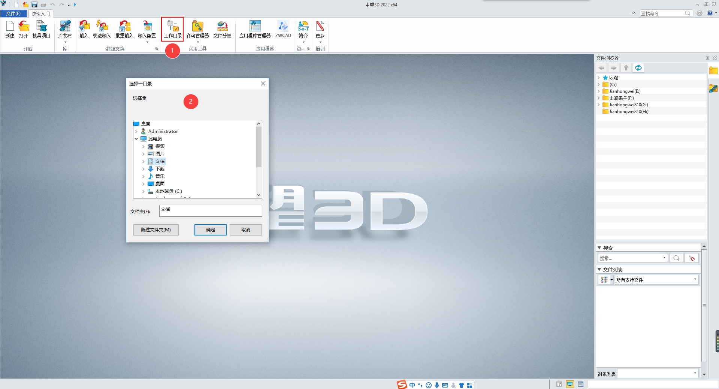Click the Sogou soft keyboard icon
Screen dimensions: 719x389
[445, 385]
